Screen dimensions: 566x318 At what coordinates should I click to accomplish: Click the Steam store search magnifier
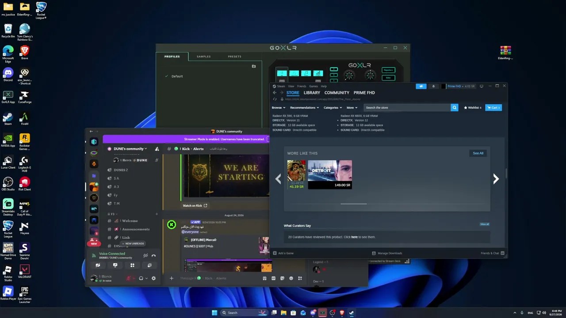[x=454, y=107]
